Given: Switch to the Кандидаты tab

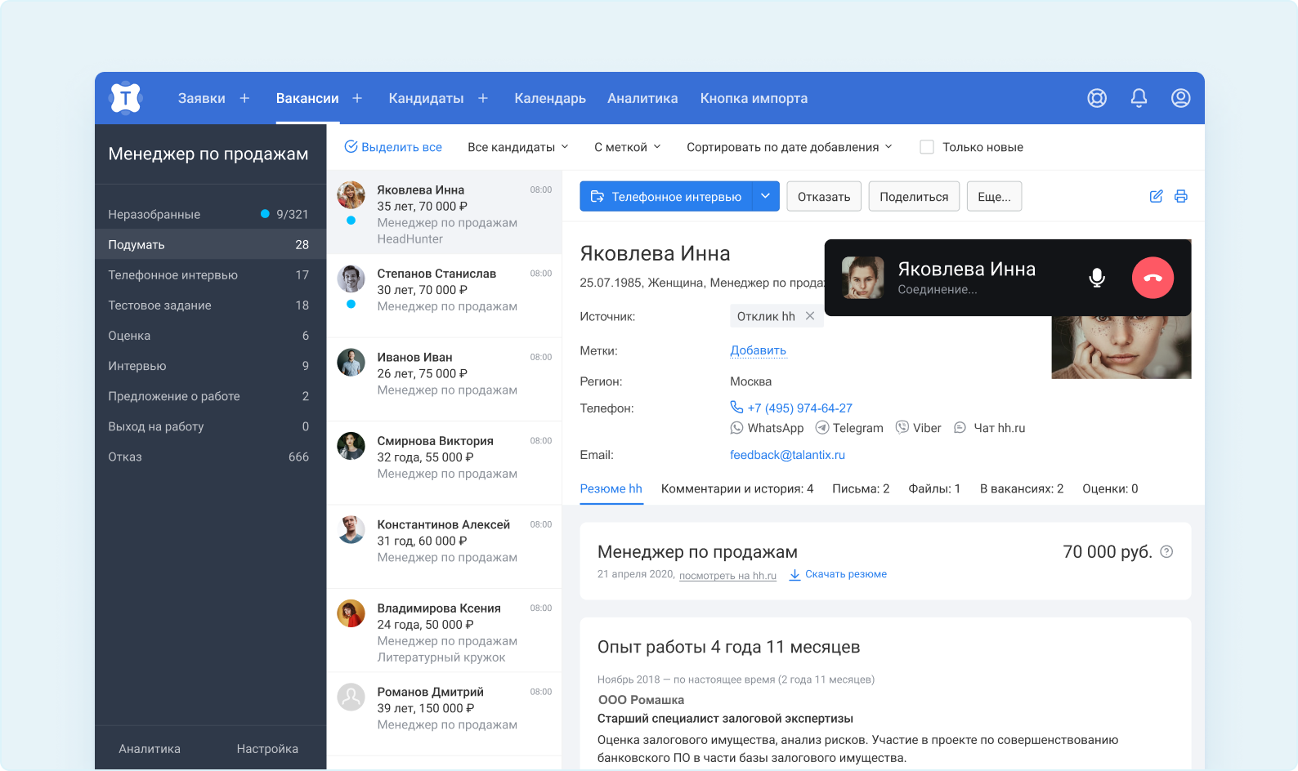Looking at the screenshot, I should pos(426,98).
